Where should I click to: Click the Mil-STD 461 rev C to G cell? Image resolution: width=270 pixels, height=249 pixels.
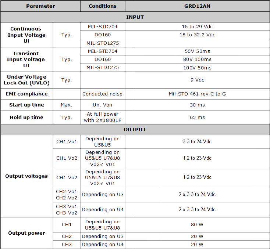197,94
